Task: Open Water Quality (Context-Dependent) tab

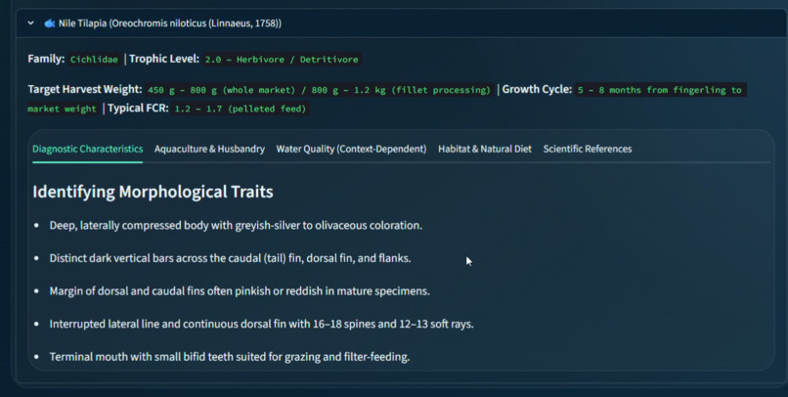Action: coord(351,149)
